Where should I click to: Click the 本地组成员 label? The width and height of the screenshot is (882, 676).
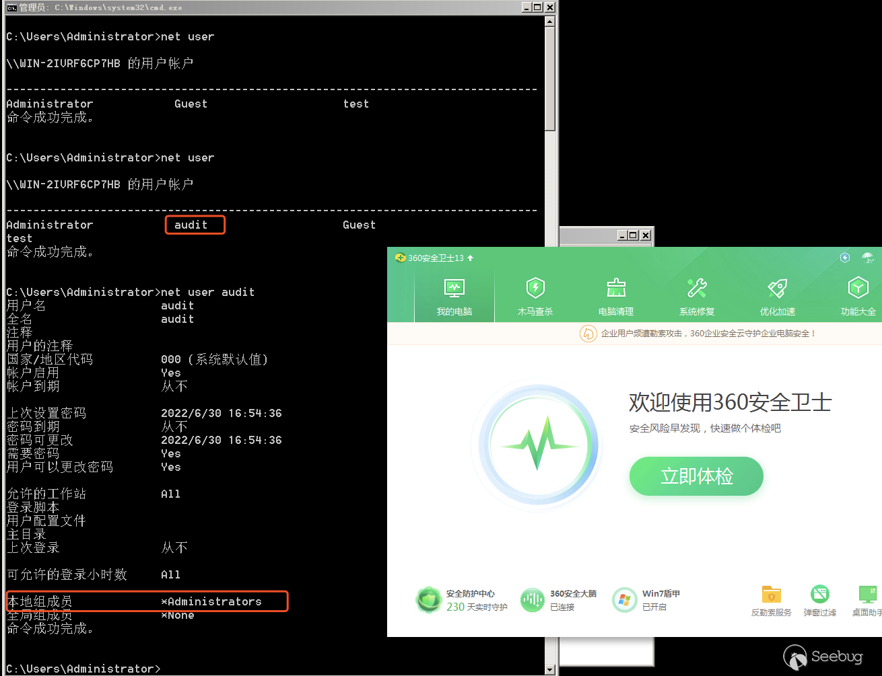coord(39,601)
